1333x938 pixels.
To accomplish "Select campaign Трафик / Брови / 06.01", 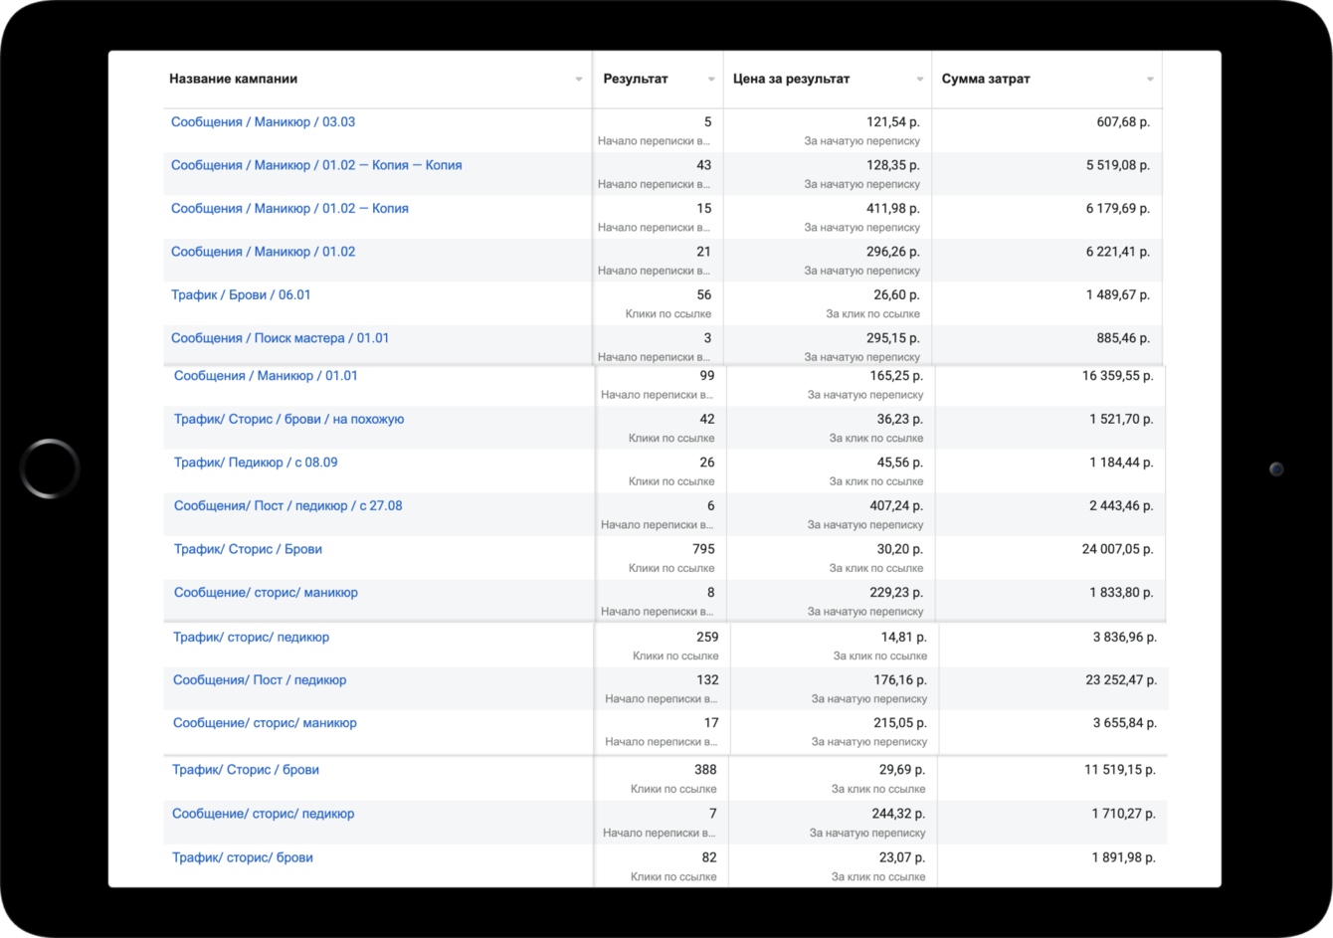I will pyautogui.click(x=241, y=295).
